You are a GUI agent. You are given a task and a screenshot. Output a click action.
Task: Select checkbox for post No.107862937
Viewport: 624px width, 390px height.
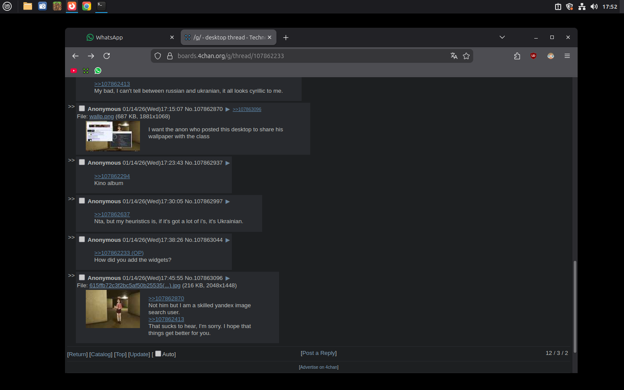[82, 162]
